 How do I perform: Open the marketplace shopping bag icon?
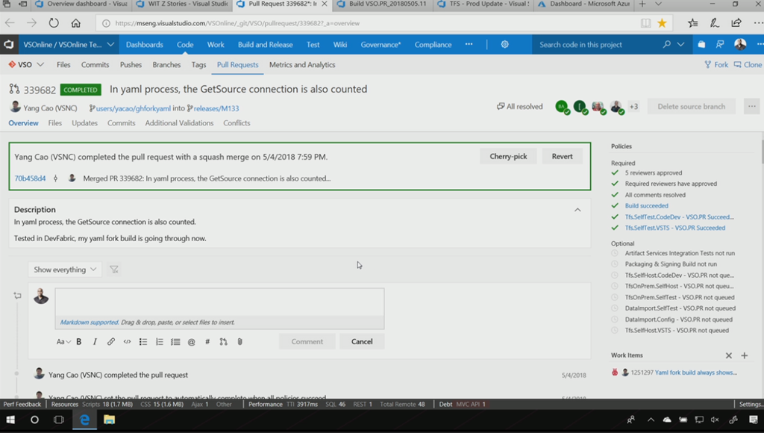click(701, 44)
